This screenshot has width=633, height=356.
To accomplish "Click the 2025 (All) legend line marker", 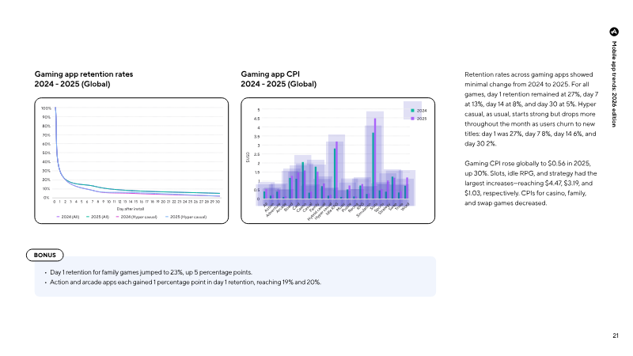I will (89, 216).
